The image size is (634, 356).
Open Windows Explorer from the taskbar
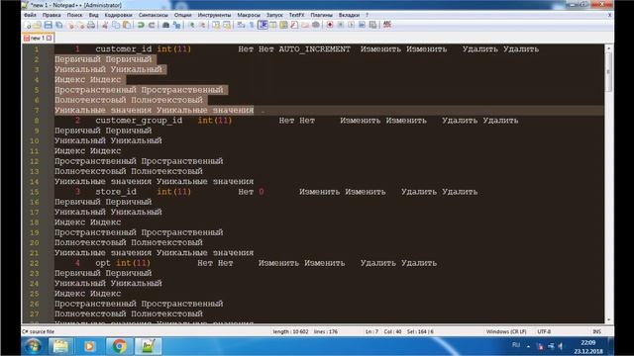[60, 346]
